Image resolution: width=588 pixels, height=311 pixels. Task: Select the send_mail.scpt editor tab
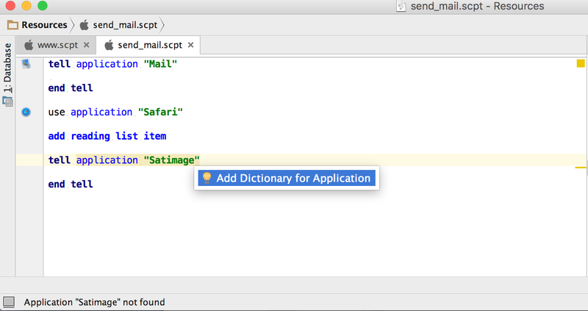(150, 45)
